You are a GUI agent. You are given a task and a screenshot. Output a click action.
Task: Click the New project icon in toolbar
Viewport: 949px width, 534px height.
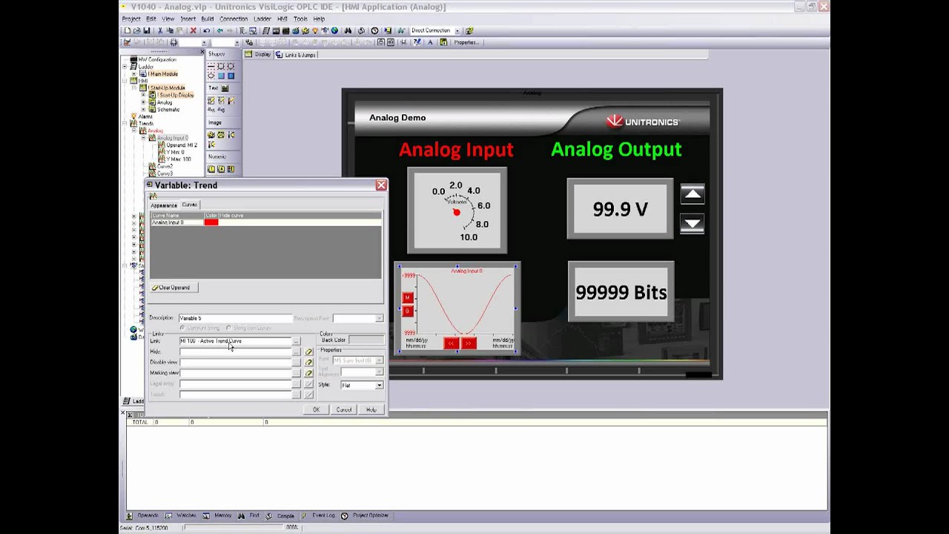tap(128, 30)
